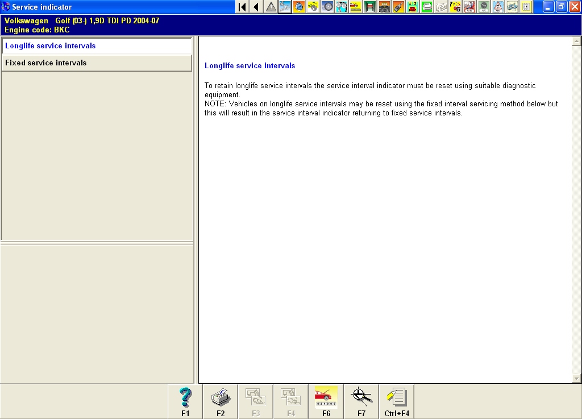Select the red car with green numbers icon
The image size is (582, 419).
point(413,7)
